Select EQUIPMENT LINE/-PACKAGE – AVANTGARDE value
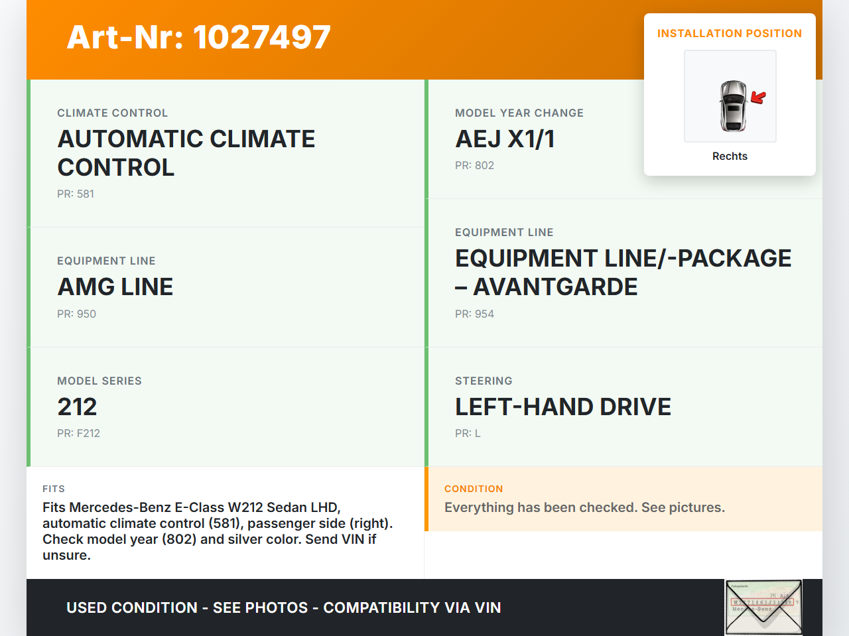849x636 pixels. 623,273
